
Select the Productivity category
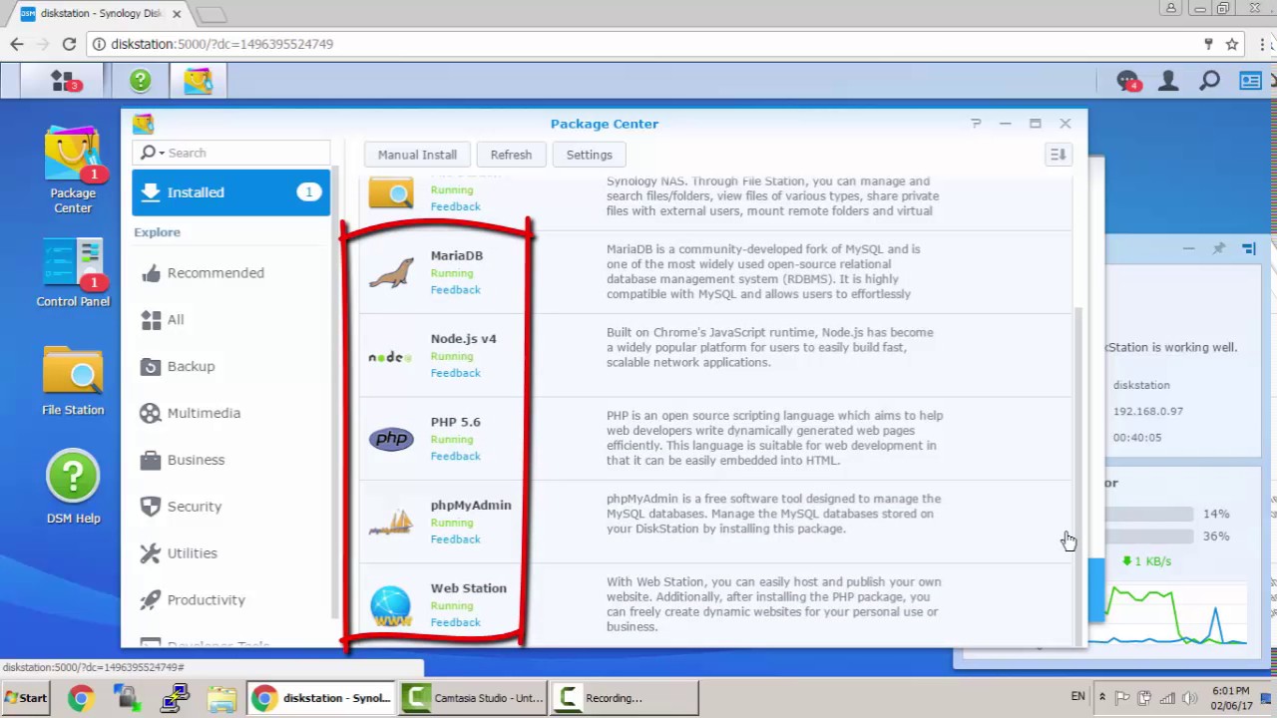230,599
